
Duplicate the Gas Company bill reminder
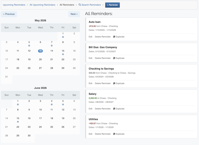pyautogui.click(x=119, y=58)
